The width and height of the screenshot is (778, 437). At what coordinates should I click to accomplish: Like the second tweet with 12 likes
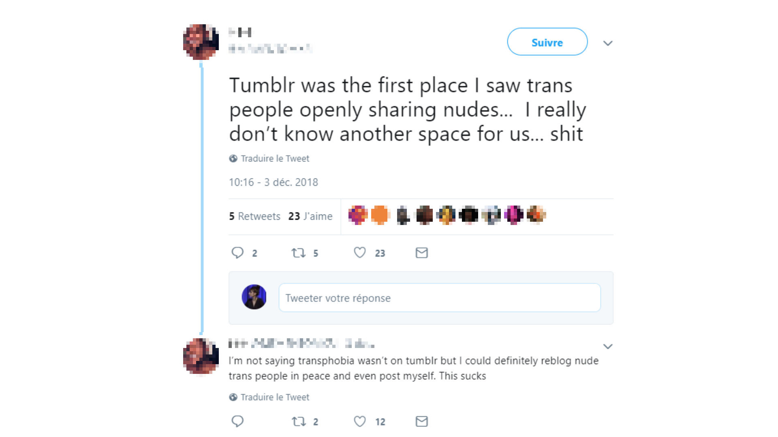click(360, 421)
